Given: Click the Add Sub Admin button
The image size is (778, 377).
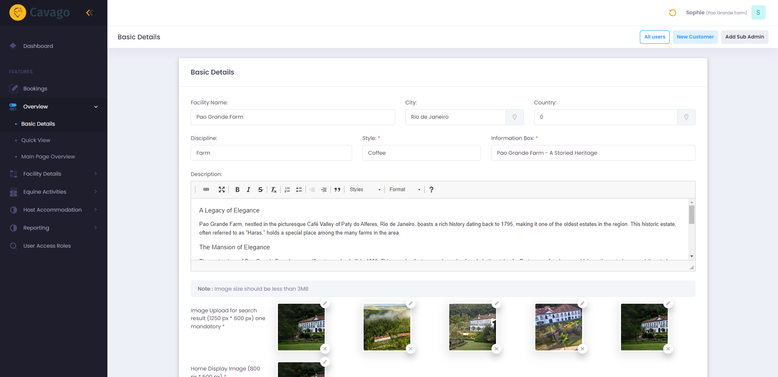Looking at the screenshot, I should click(x=744, y=37).
